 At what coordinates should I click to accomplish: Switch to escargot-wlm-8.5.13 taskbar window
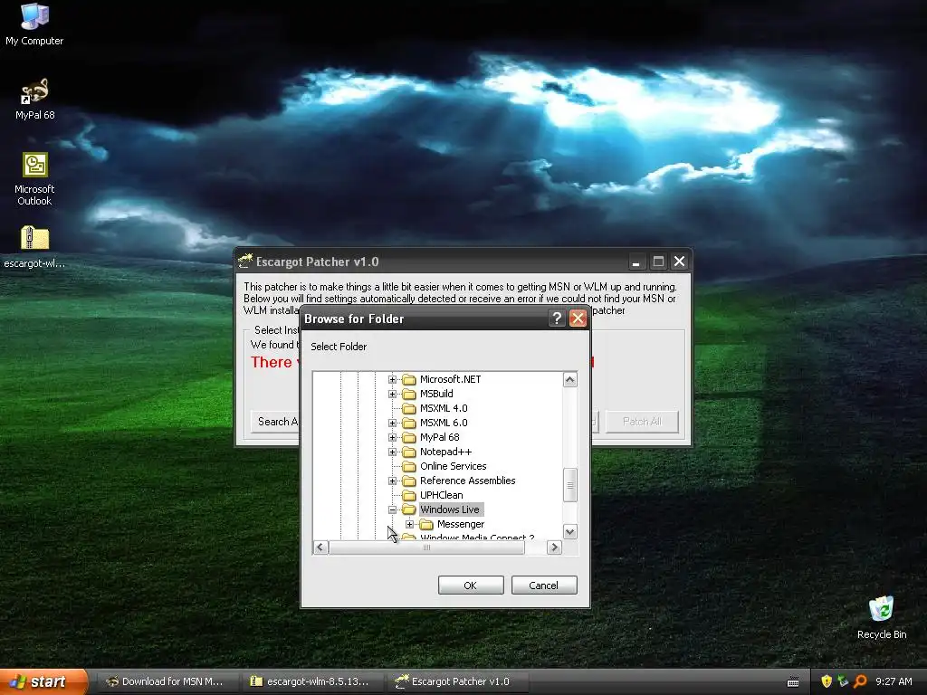[x=311, y=681]
